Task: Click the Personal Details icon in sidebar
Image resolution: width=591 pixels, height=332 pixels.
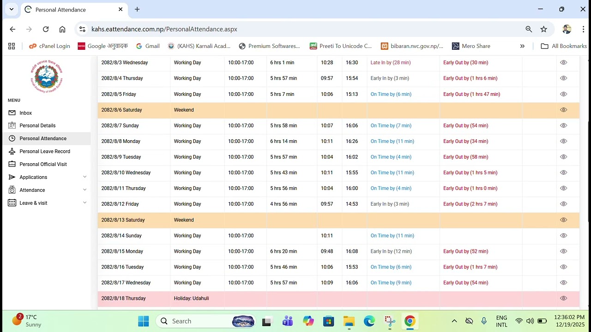Action: (12, 125)
